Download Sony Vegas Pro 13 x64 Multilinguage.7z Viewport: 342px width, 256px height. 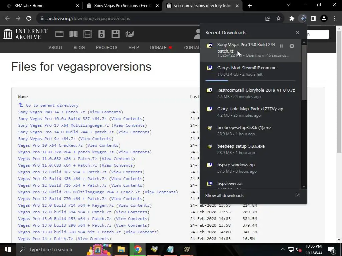click(x=63, y=125)
